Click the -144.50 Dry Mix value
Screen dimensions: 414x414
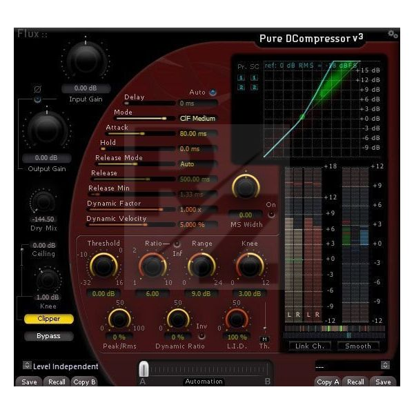pyautogui.click(x=43, y=219)
